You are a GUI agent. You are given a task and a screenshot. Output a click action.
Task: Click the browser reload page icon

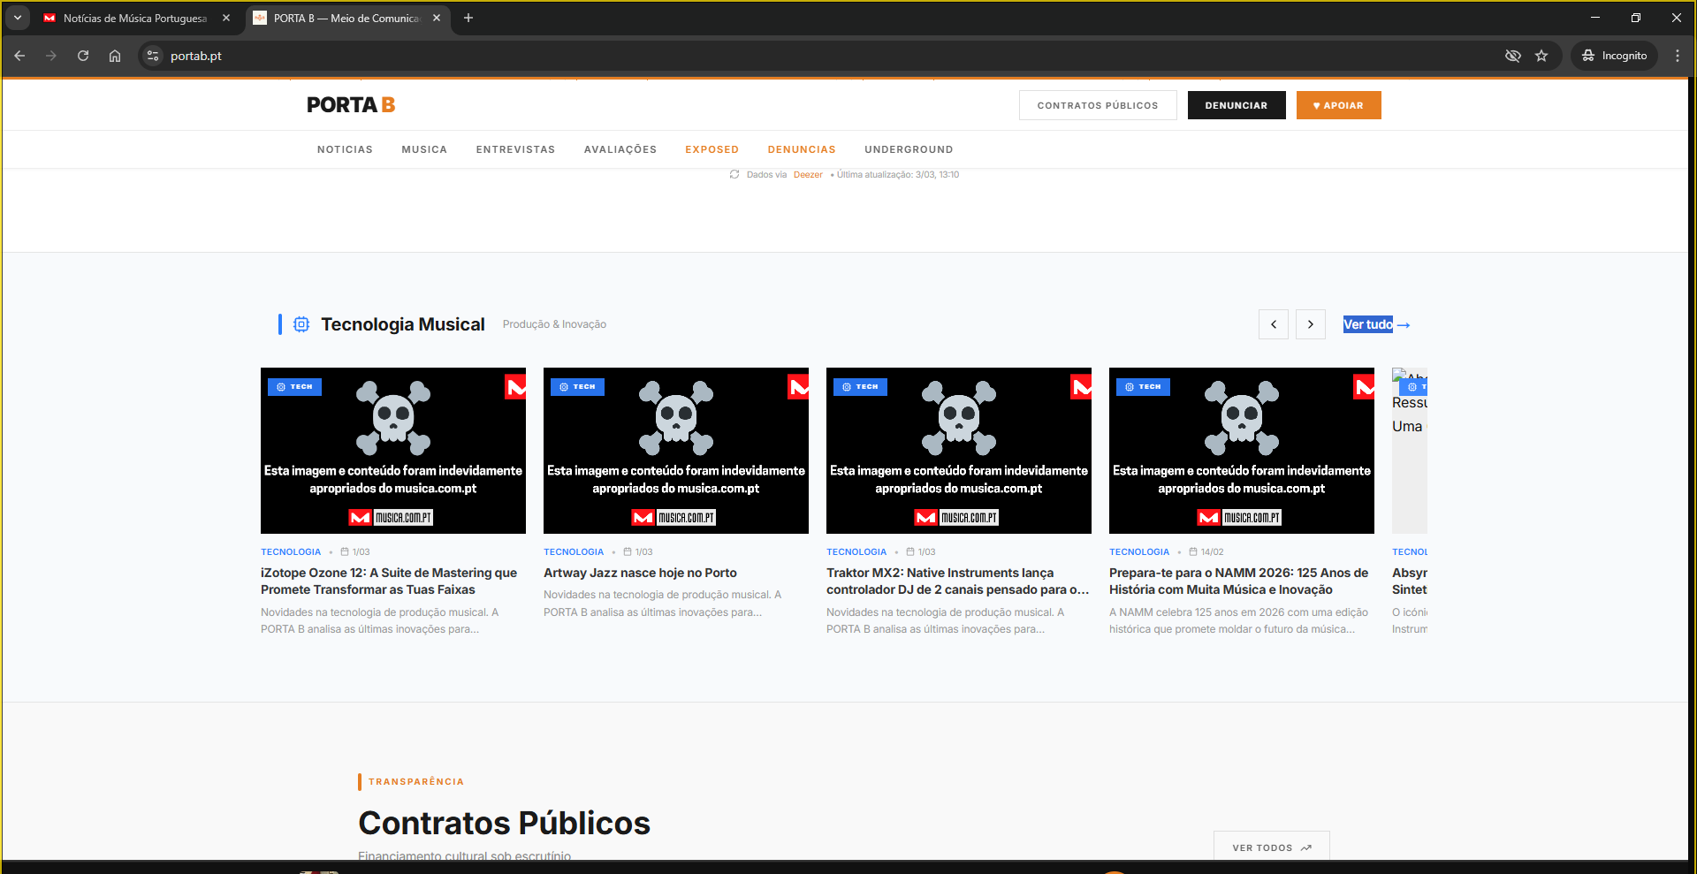[x=83, y=56]
